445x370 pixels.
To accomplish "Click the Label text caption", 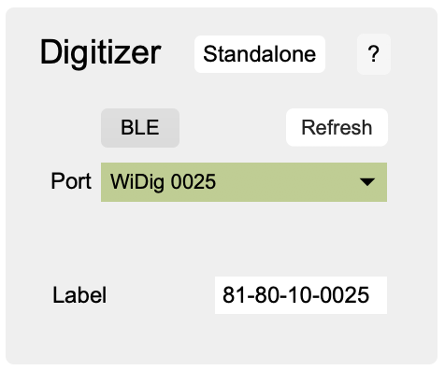I will pyautogui.click(x=79, y=295).
